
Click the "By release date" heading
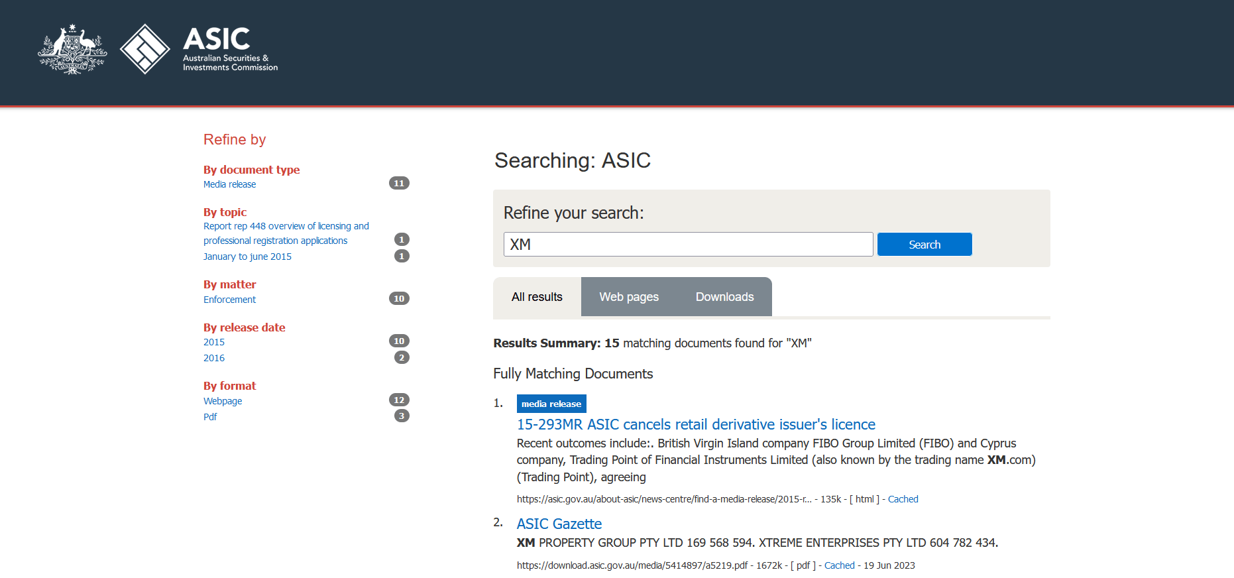tap(244, 327)
